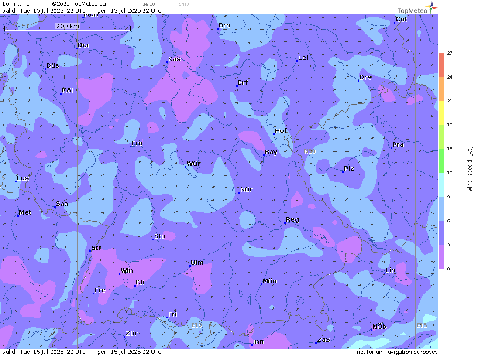The width and height of the screenshot is (478, 355).
Task: Select the 'Kli' city label
Action: coord(140,282)
